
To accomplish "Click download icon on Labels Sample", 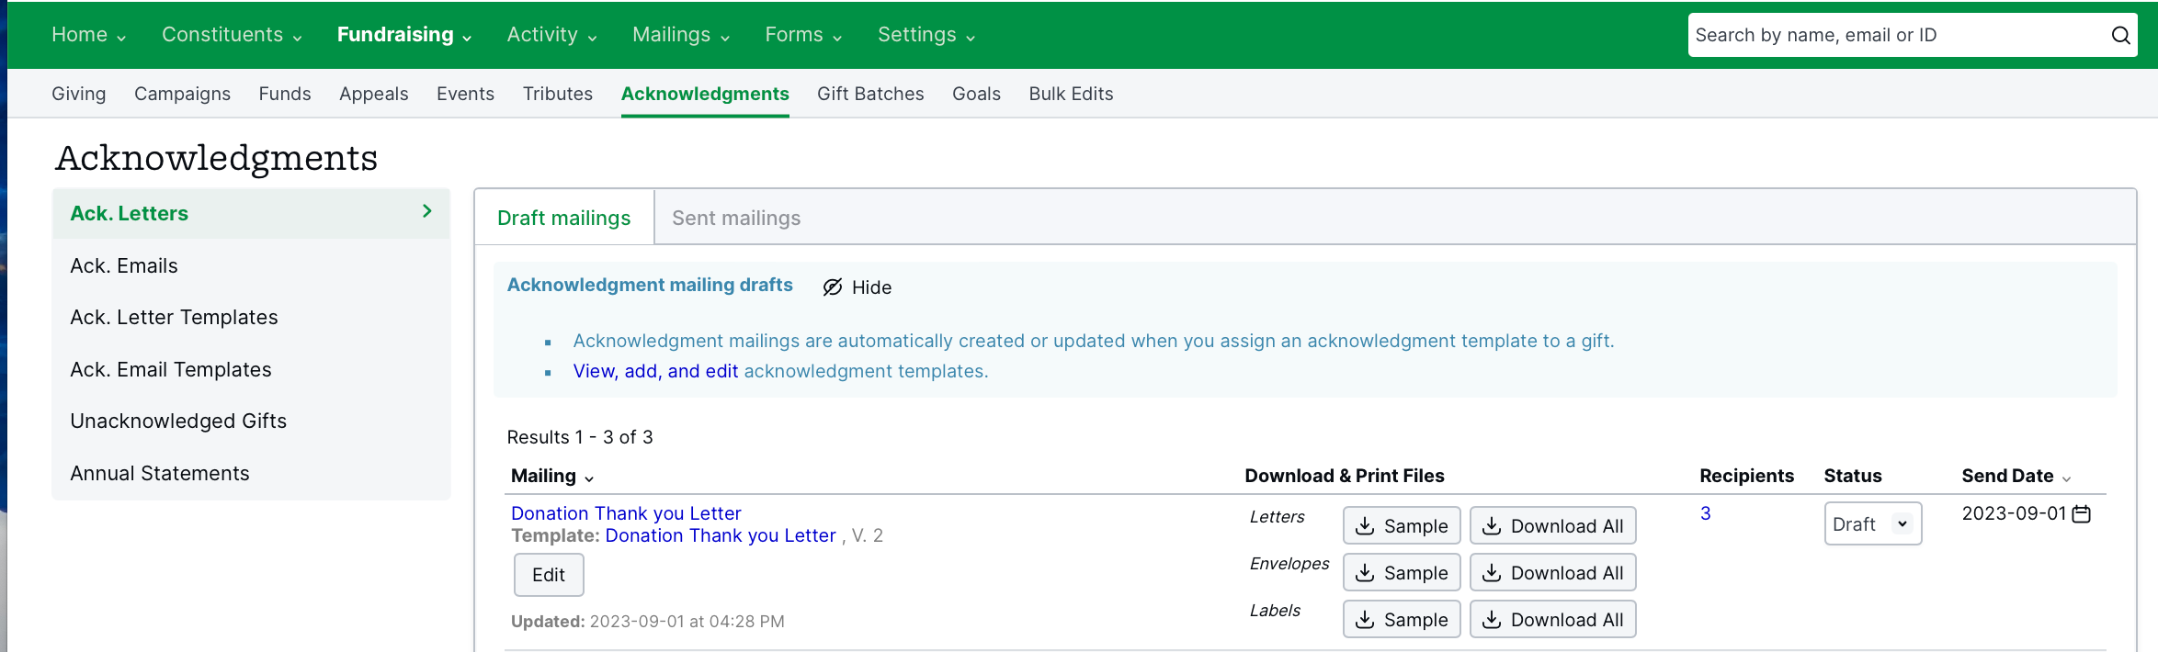I will (x=1366, y=620).
